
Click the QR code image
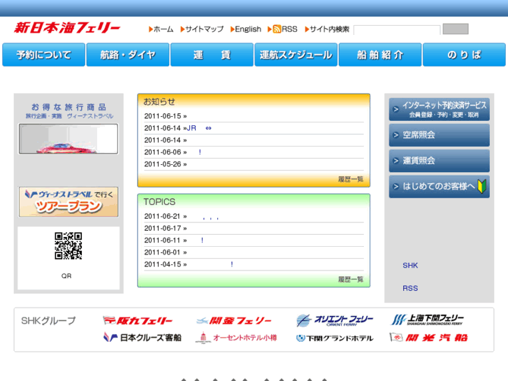coord(68,246)
